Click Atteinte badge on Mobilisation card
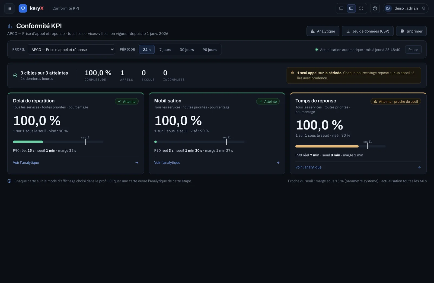434x283 pixels. tap(268, 101)
